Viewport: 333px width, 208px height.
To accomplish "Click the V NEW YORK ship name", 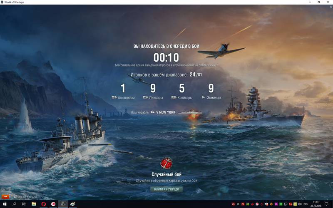I will (166, 112).
